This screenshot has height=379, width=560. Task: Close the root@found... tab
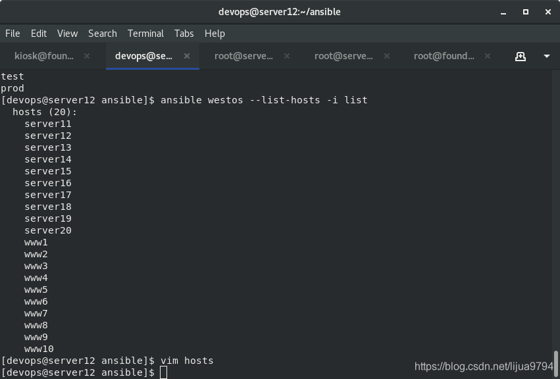[488, 56]
